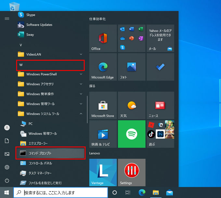The image size is (221, 198).
Task: Click the OneNote icon in the Office group tile
Action: tap(141, 38)
